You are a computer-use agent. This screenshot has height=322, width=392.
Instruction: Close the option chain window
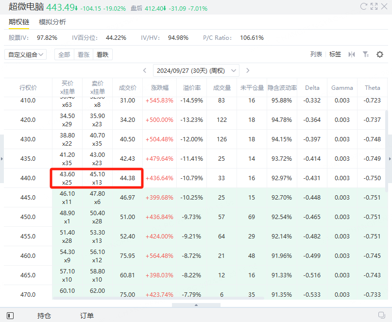tap(384, 6)
